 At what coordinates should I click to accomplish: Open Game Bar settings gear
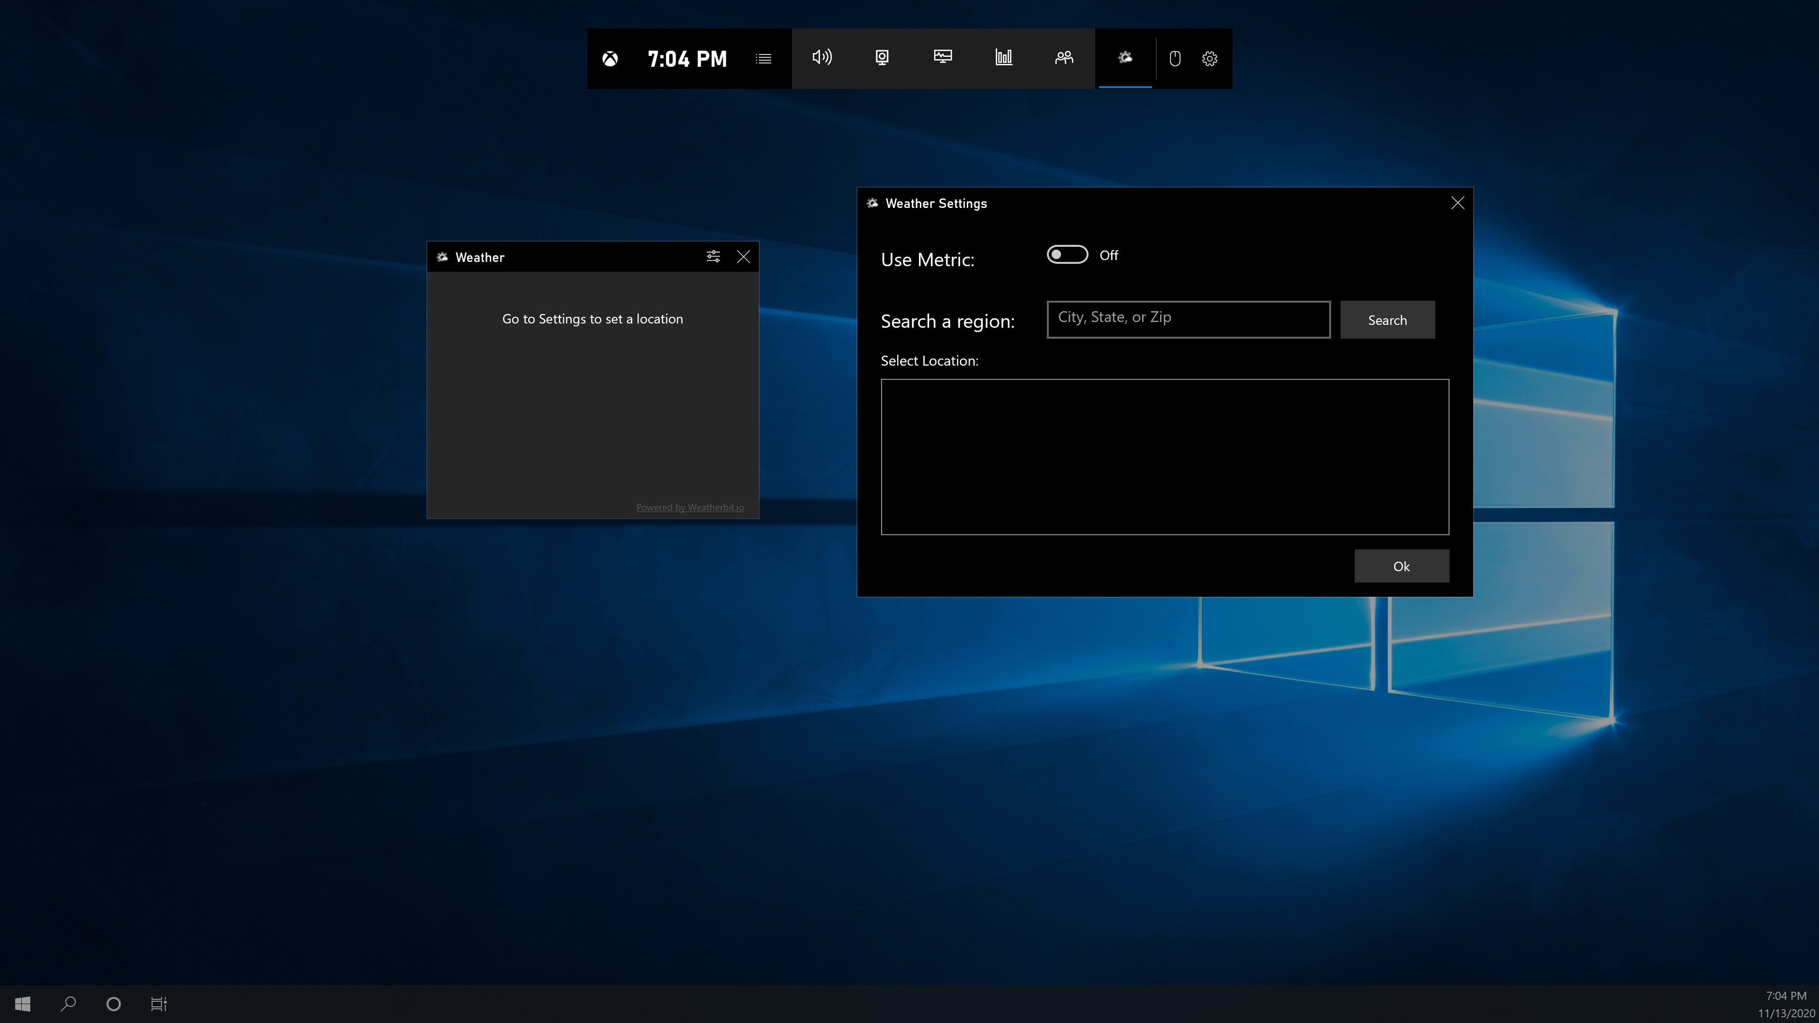click(1209, 59)
